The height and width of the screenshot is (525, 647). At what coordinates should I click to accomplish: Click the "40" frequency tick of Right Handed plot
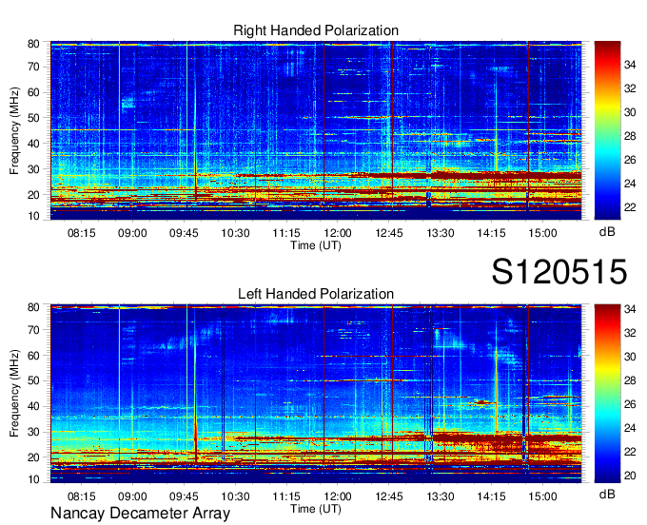click(33, 144)
